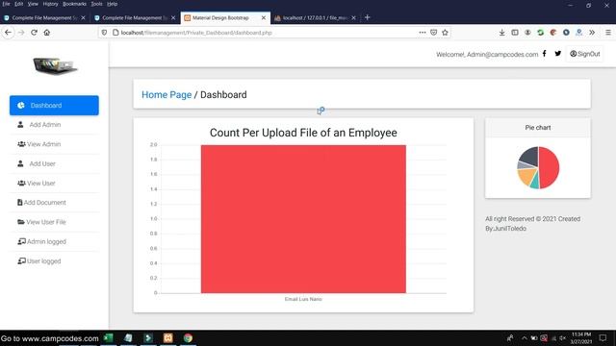Viewport: 616px width, 346px height.
Task: Close the Material Design Bootstrap tab
Action: click(x=264, y=17)
